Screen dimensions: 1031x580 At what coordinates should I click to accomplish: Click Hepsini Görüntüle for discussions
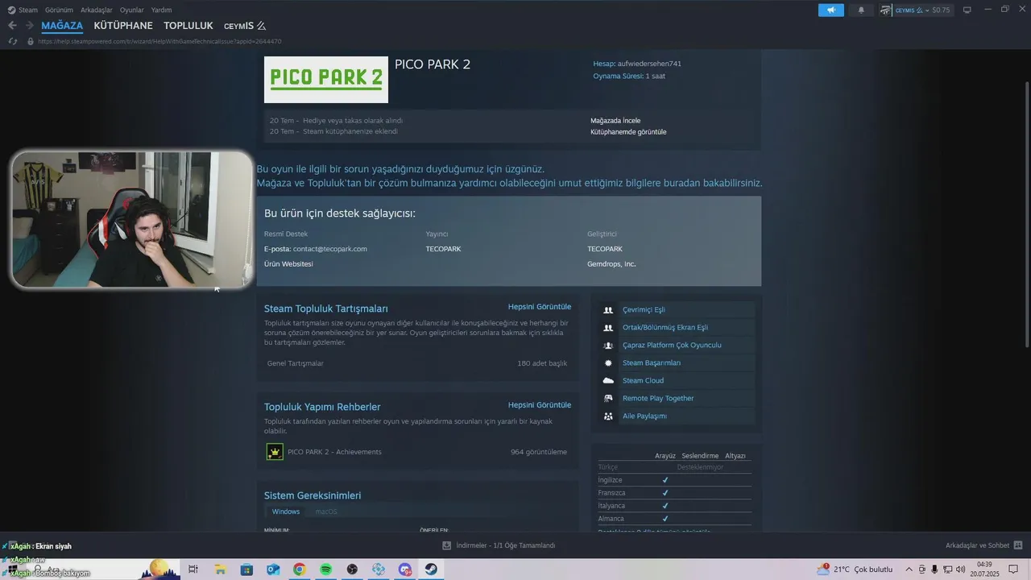[540, 307]
